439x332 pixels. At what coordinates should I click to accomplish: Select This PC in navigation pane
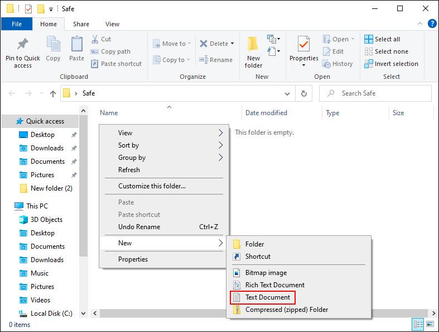click(31, 206)
